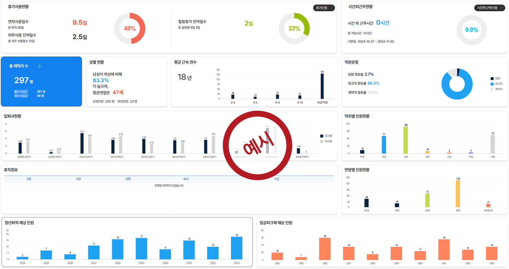Screen dimensions: 509x269
Task: Click the 여성인원 : 23 명 text
Action: point(127,102)
